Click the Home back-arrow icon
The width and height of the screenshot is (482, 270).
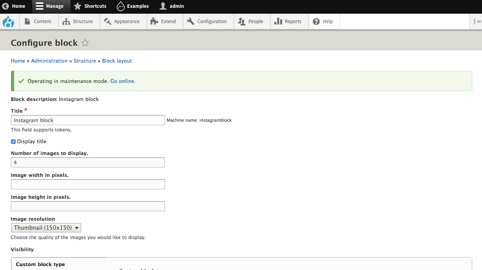(5, 6)
